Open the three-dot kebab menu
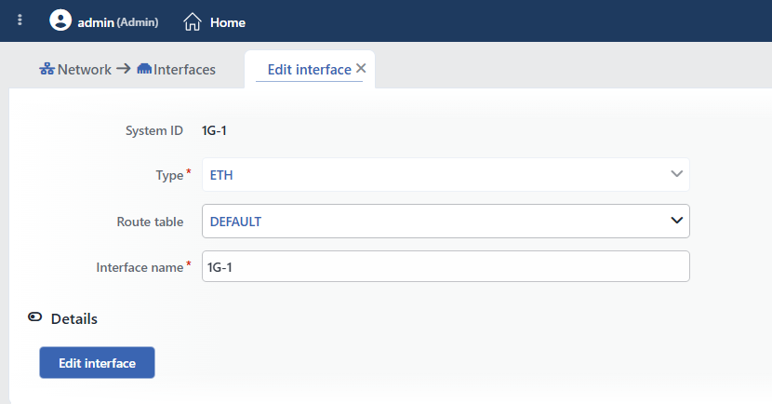This screenshot has width=772, height=404. click(x=20, y=20)
